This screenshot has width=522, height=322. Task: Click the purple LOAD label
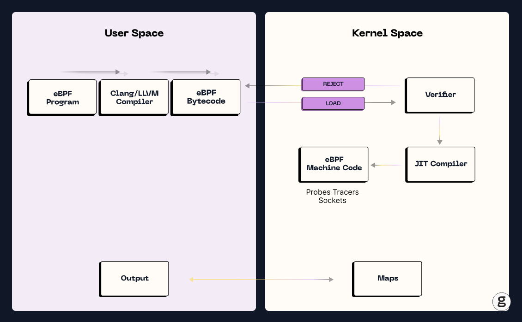[333, 103]
